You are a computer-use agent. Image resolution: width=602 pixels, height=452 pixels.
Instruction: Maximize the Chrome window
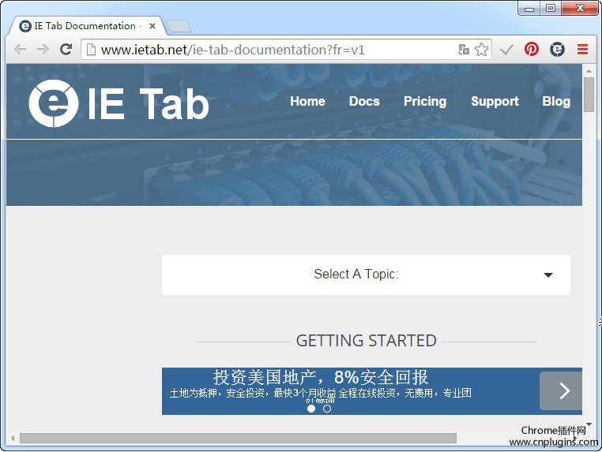[x=551, y=8]
